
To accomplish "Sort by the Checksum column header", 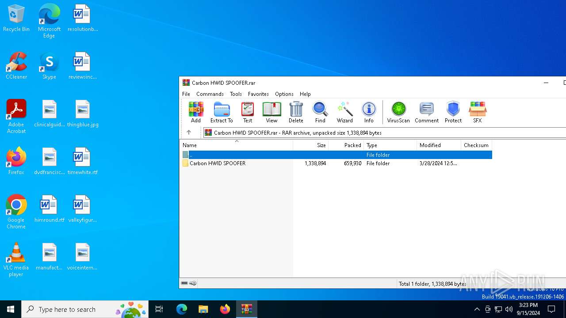I will click(476, 145).
